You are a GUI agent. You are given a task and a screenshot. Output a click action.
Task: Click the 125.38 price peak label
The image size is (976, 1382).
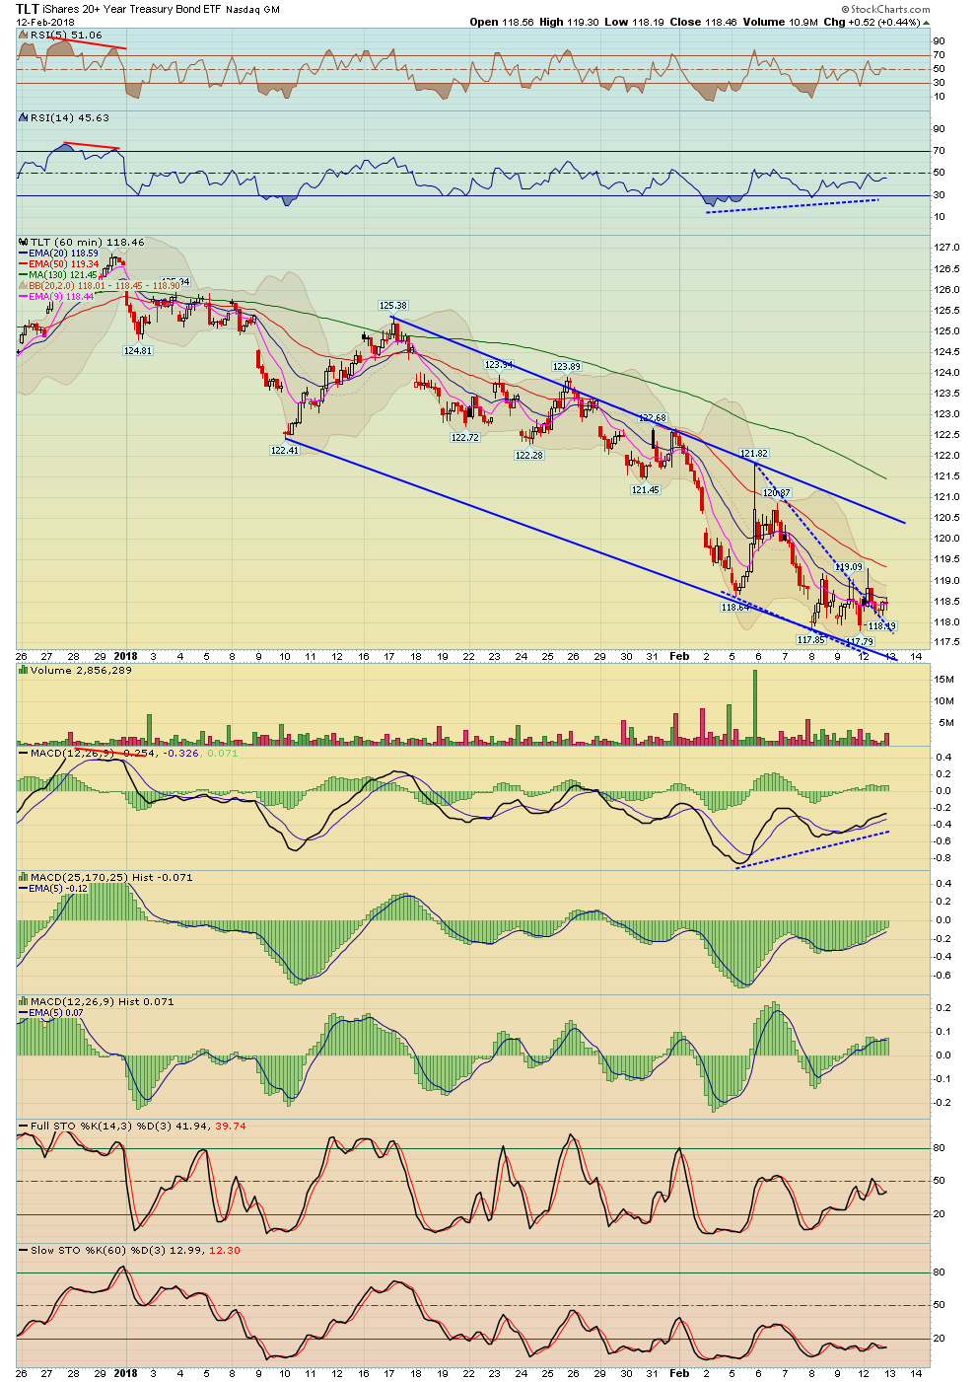click(393, 306)
